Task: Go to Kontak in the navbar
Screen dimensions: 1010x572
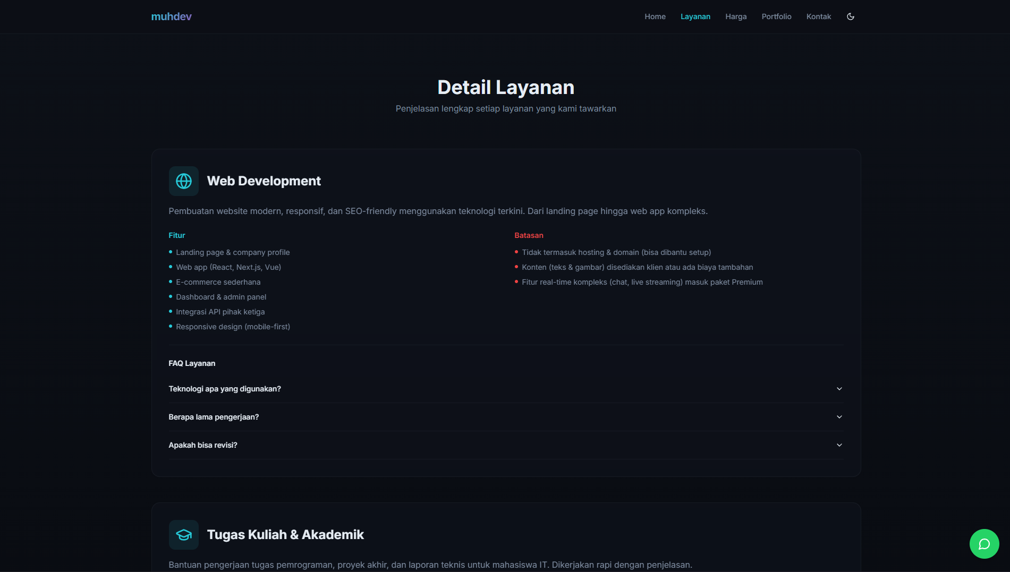Action: click(819, 16)
